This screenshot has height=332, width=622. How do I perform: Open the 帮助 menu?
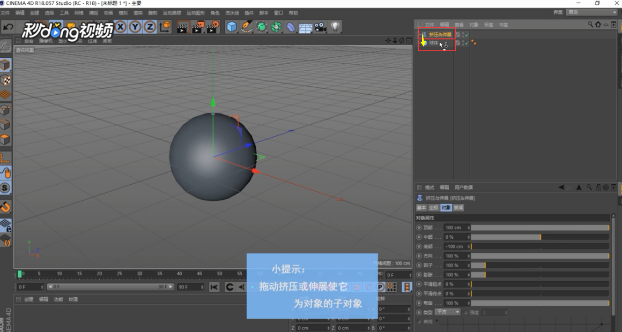click(293, 13)
